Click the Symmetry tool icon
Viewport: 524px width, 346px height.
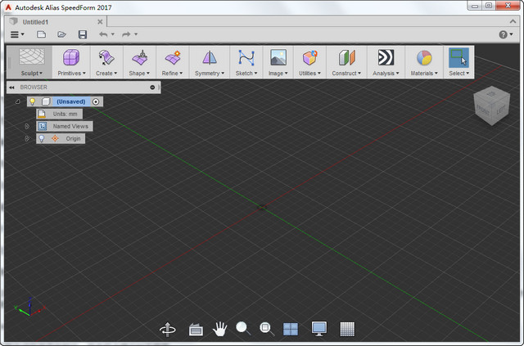[x=210, y=57]
